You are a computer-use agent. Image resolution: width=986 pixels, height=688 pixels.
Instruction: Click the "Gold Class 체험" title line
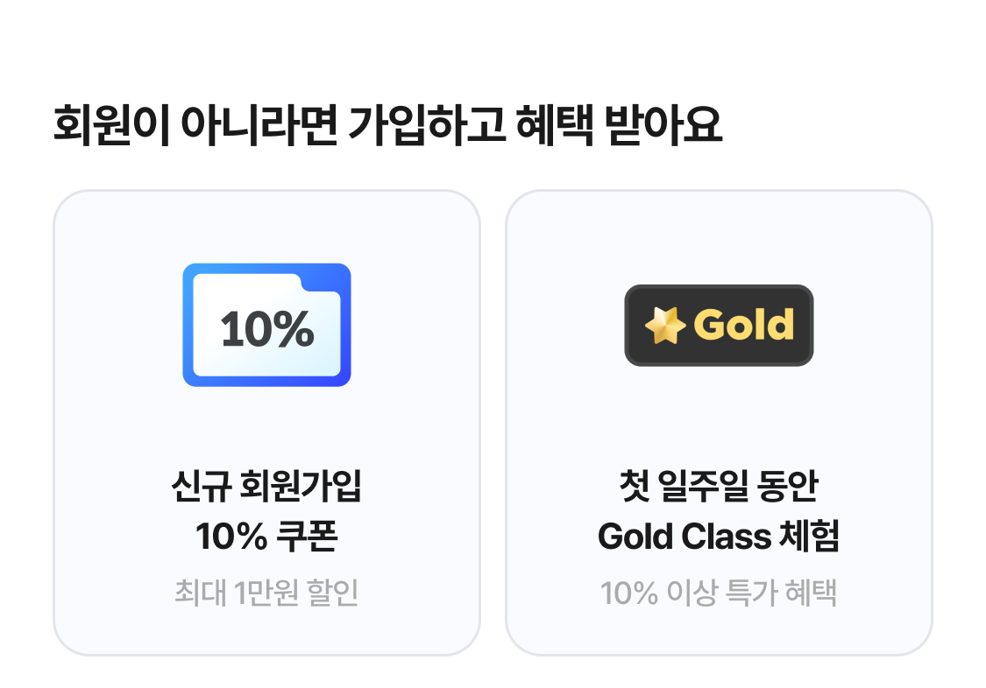pos(719,537)
